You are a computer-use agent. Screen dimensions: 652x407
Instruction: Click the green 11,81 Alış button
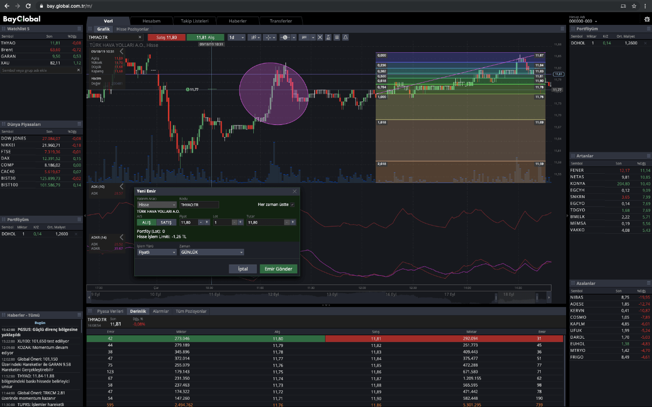click(x=205, y=37)
